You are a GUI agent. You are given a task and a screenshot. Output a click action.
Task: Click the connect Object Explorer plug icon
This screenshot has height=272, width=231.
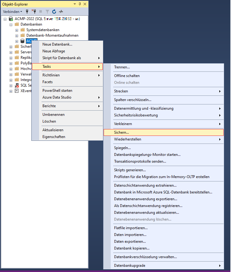click(27, 11)
